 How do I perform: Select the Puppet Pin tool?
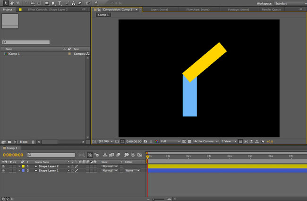pos(96,3)
